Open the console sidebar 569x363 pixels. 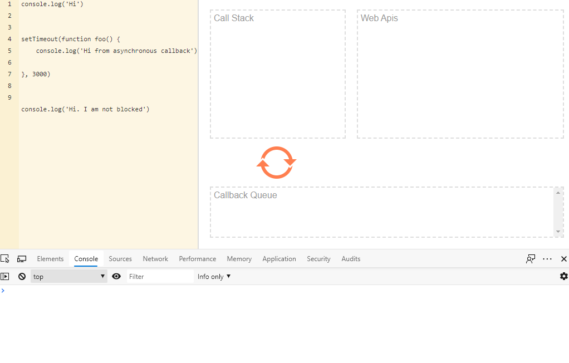tap(5, 276)
